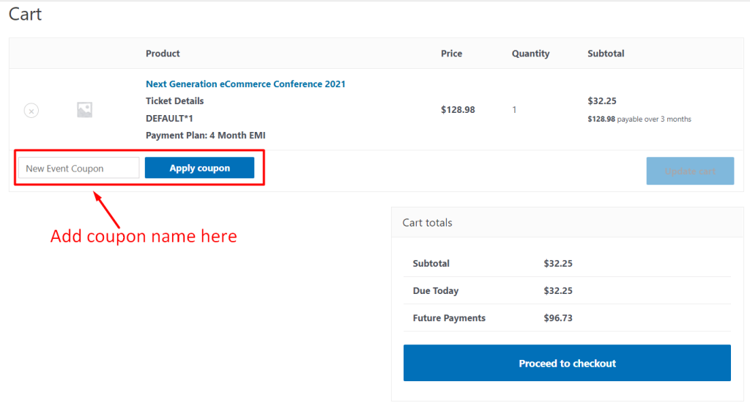Click the quantity value 1
750x409 pixels.
click(514, 110)
